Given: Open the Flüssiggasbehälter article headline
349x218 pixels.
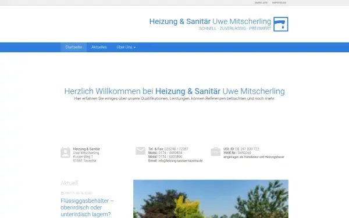Looking at the screenshot, I should pyautogui.click(x=87, y=208).
